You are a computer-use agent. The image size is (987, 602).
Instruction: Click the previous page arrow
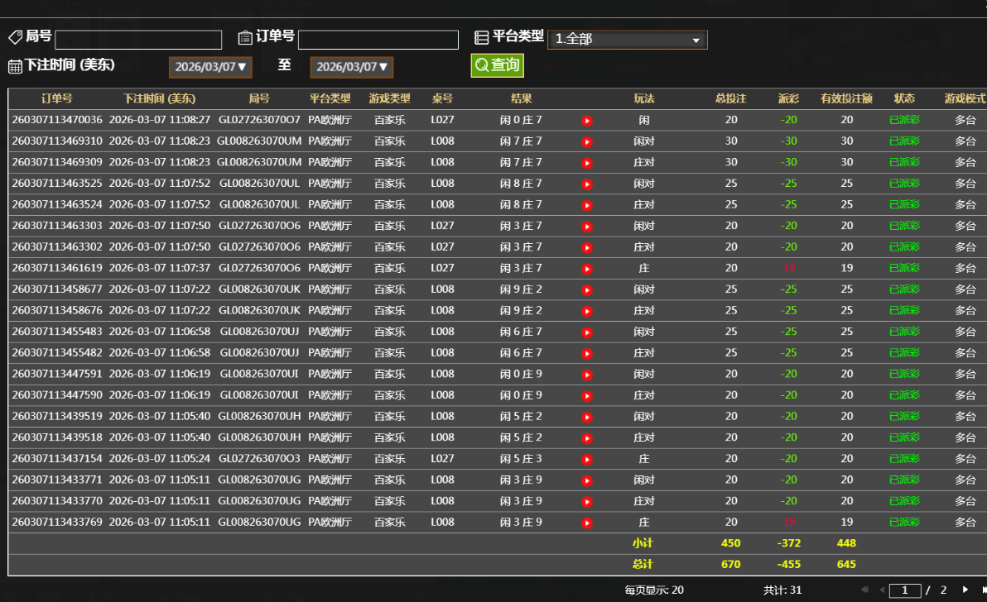pyautogui.click(x=881, y=590)
